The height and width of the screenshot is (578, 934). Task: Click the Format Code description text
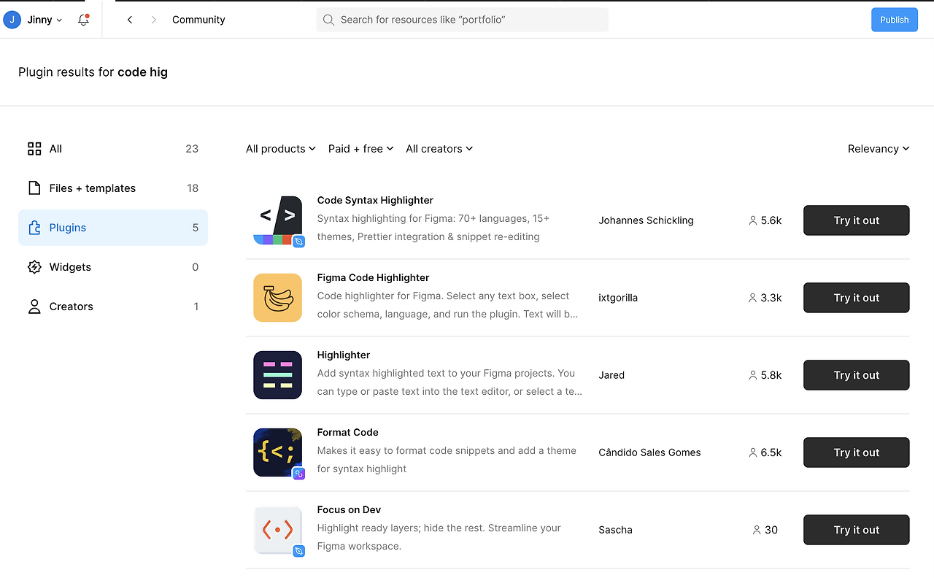(447, 460)
